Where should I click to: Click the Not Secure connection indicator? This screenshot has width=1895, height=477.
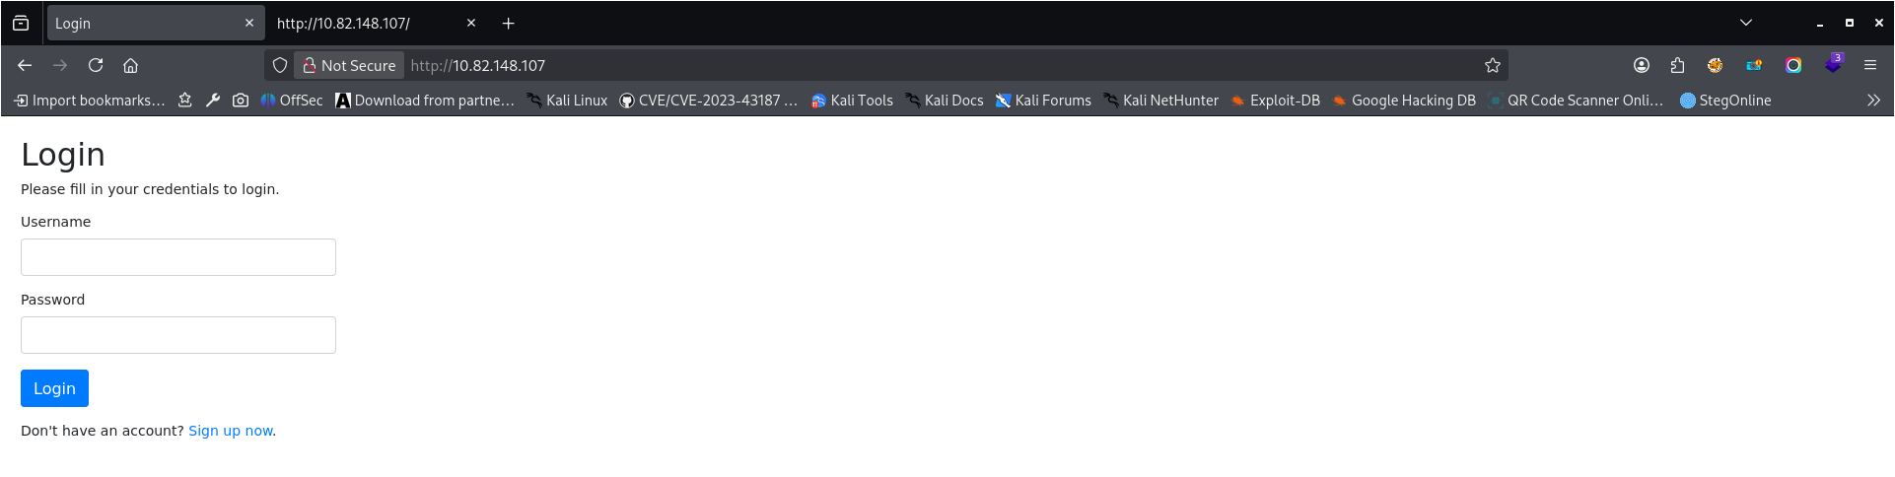click(x=349, y=65)
